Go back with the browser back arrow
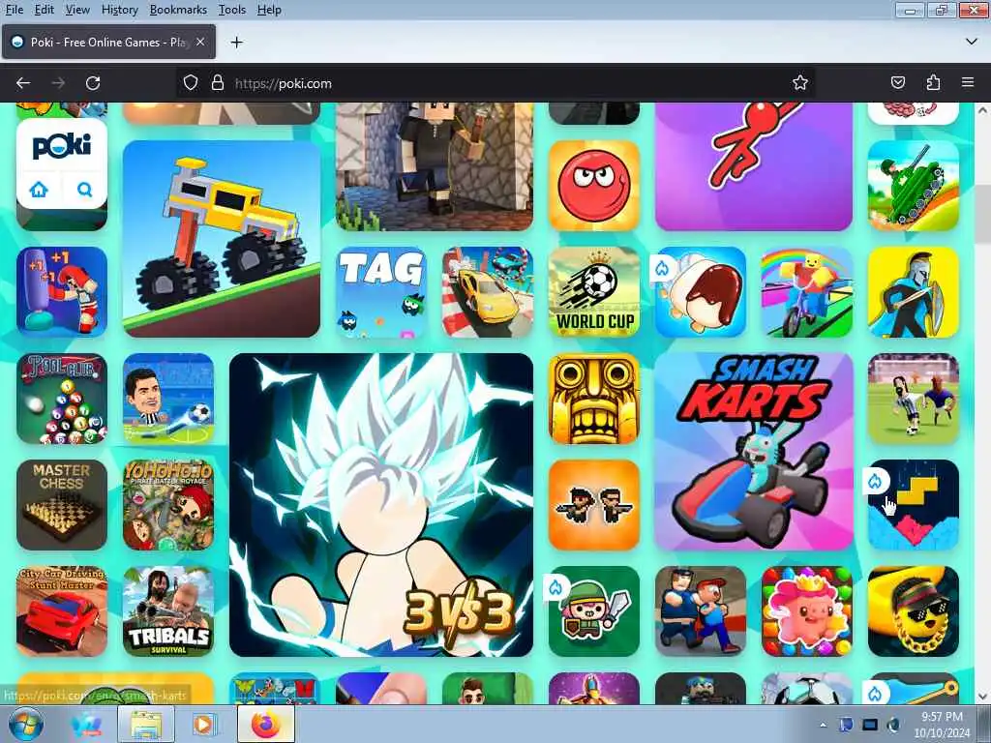Screen dimensions: 991x743 coord(23,83)
